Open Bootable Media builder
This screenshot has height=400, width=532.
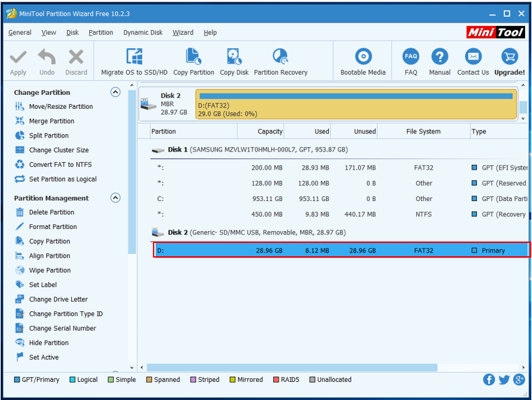pyautogui.click(x=363, y=62)
